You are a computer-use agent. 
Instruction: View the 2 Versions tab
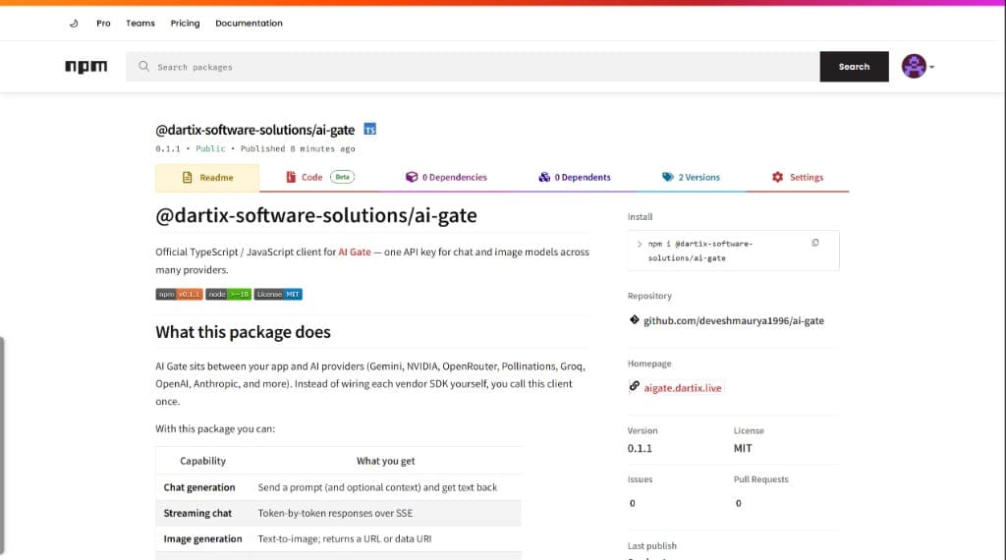[691, 177]
